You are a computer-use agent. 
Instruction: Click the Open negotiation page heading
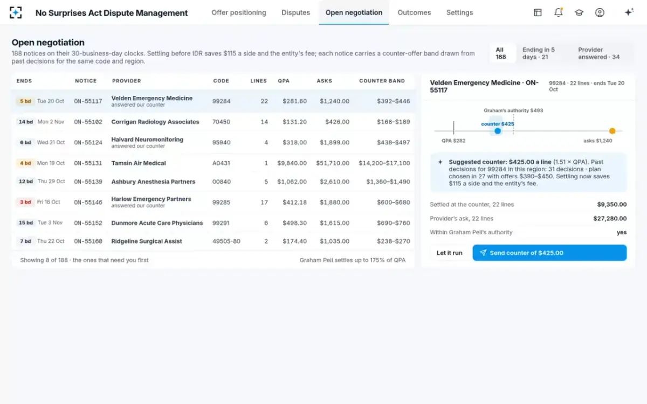48,43
